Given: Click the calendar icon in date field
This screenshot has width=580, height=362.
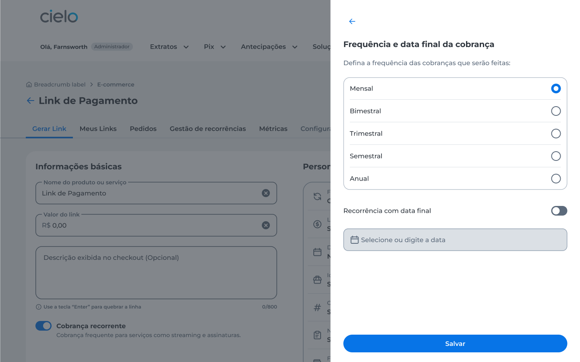Looking at the screenshot, I should point(354,240).
